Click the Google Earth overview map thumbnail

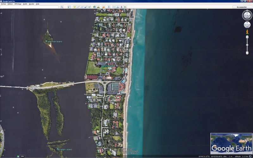click(x=231, y=144)
